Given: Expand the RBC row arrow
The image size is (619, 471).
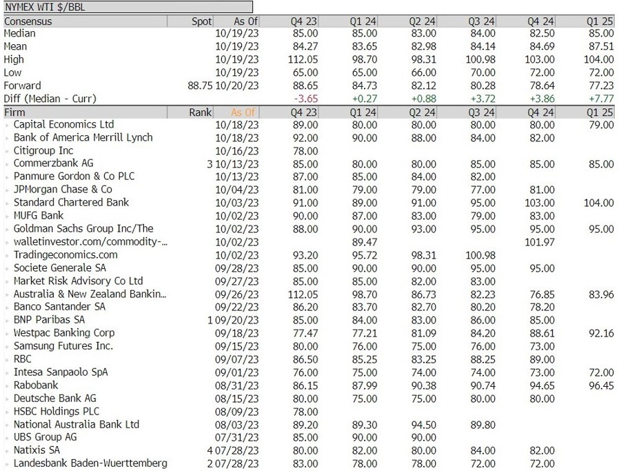Looking at the screenshot, I should click(x=7, y=360).
